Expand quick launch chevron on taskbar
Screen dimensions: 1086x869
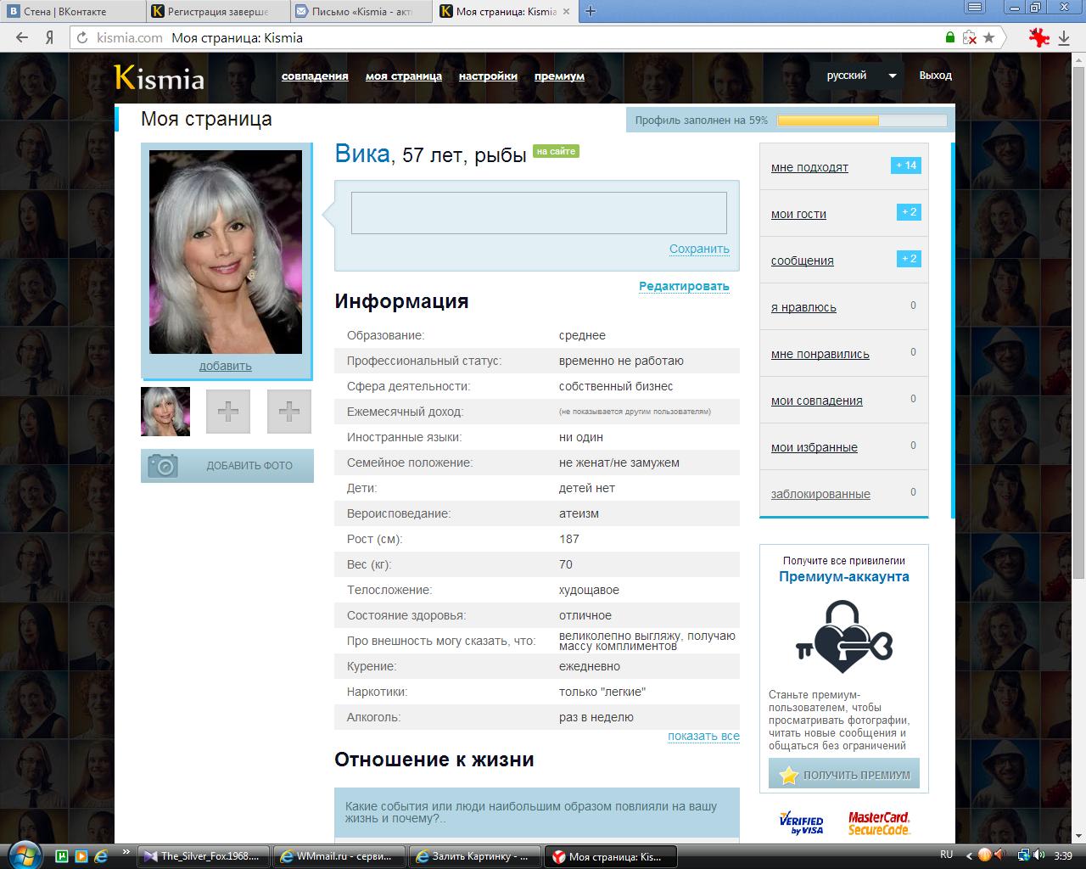(x=127, y=850)
